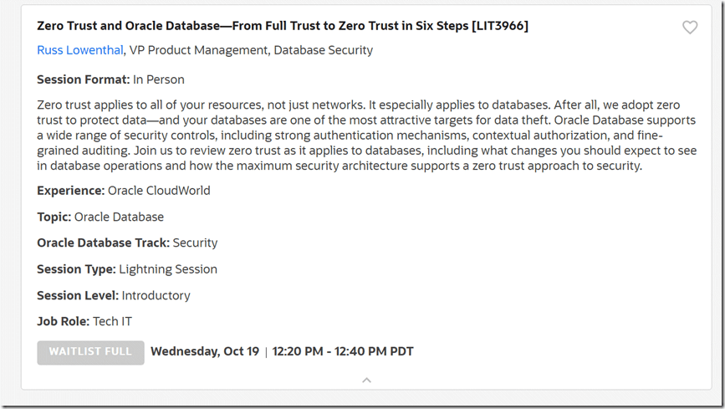Select the Oracle CloudWorld experience value
The width and height of the screenshot is (725, 409).
[159, 190]
